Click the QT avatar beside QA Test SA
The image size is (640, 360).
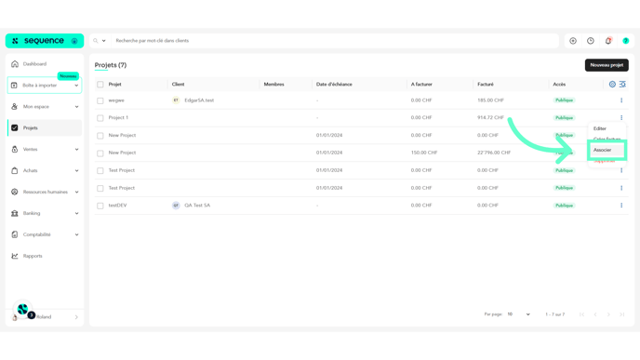pyautogui.click(x=176, y=206)
